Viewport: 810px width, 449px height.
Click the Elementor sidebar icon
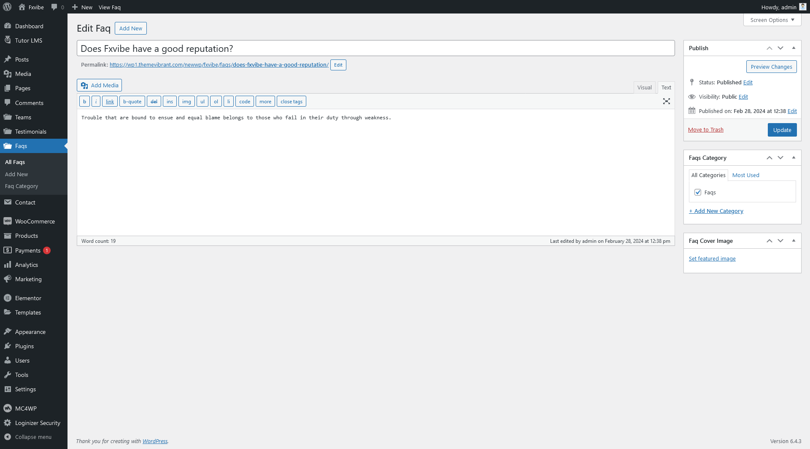pos(8,298)
